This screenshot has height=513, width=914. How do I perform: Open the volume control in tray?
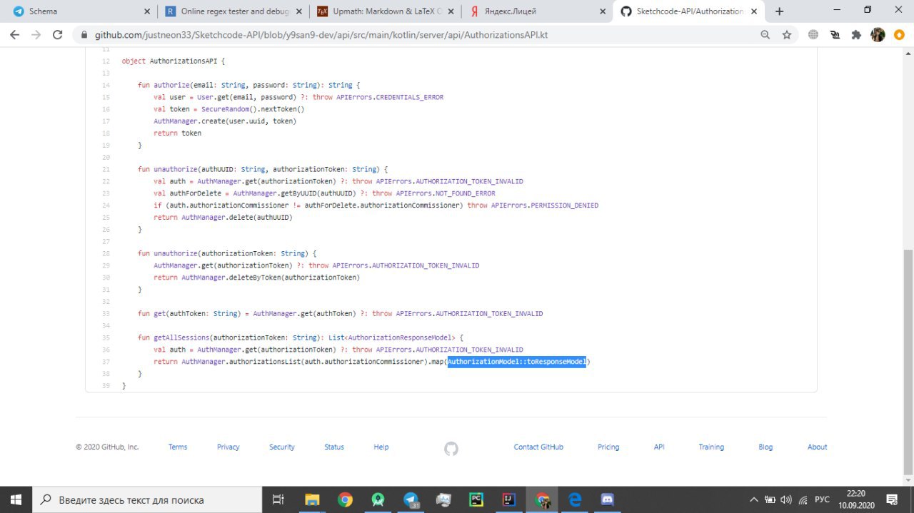pyautogui.click(x=786, y=499)
